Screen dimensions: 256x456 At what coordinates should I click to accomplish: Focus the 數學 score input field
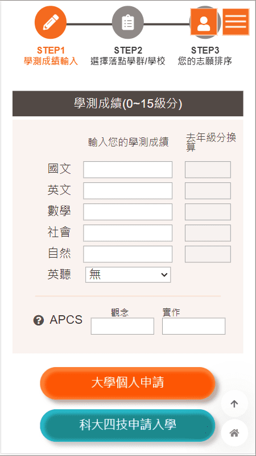(x=127, y=212)
